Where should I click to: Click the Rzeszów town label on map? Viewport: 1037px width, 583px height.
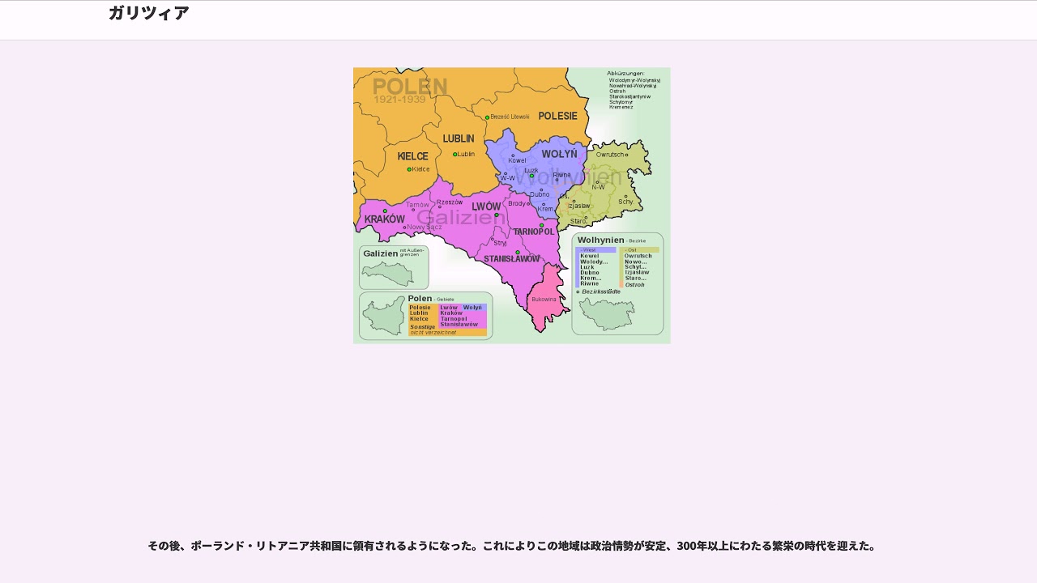click(x=450, y=202)
